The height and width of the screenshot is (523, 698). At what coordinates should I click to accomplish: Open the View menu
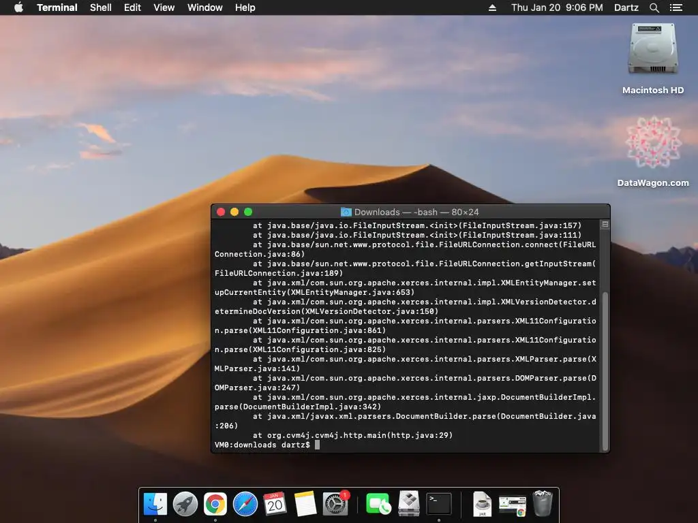(164, 7)
